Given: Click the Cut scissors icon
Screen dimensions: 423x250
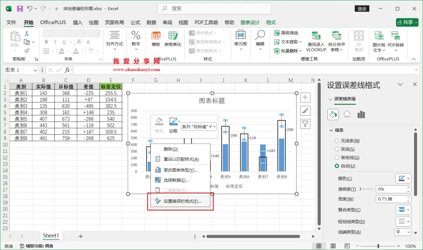Looking at the screenshot, I should pos(27,33).
